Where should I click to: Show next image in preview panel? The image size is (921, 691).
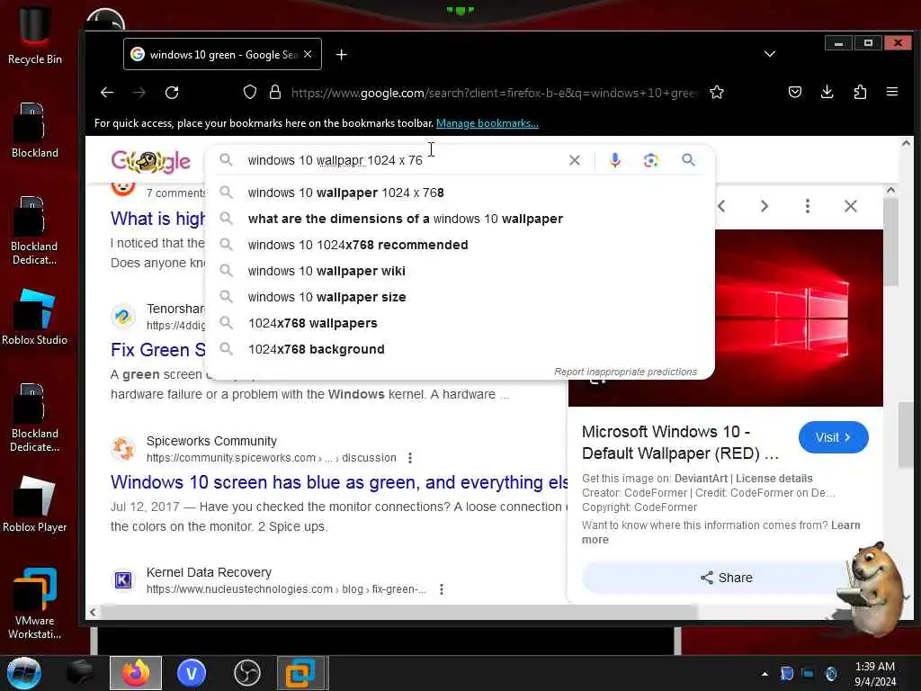765,206
